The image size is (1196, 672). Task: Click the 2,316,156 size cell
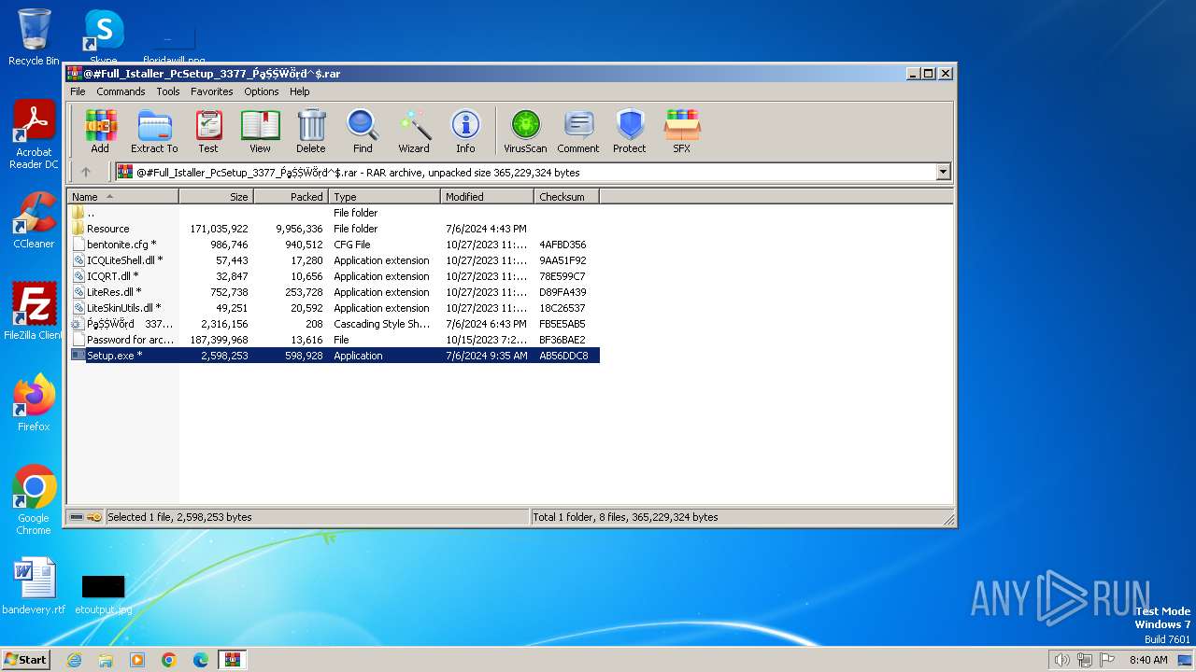224,324
